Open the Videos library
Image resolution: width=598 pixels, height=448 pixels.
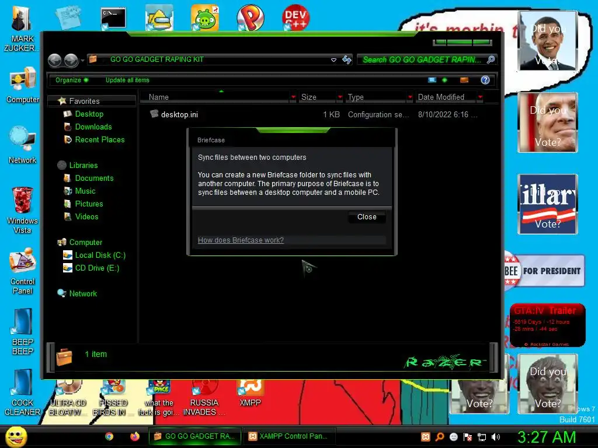[86, 217]
